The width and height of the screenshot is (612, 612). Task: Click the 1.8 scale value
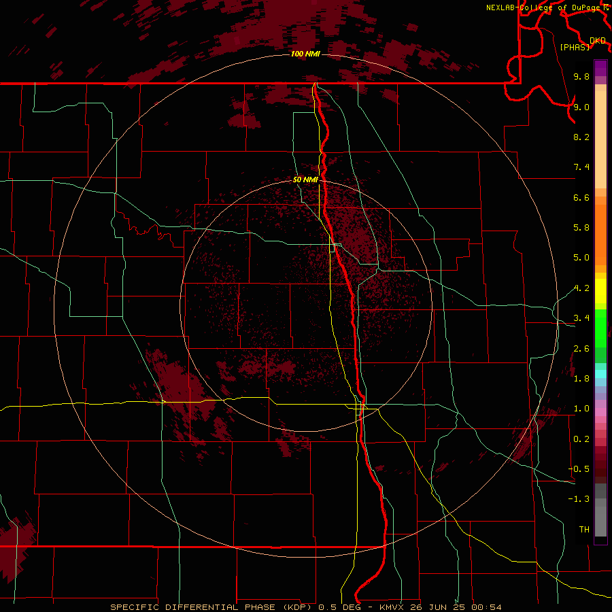pos(581,379)
